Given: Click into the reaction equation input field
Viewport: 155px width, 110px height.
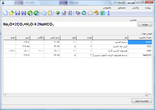Looking at the screenshot, I should click(x=70, y=24).
